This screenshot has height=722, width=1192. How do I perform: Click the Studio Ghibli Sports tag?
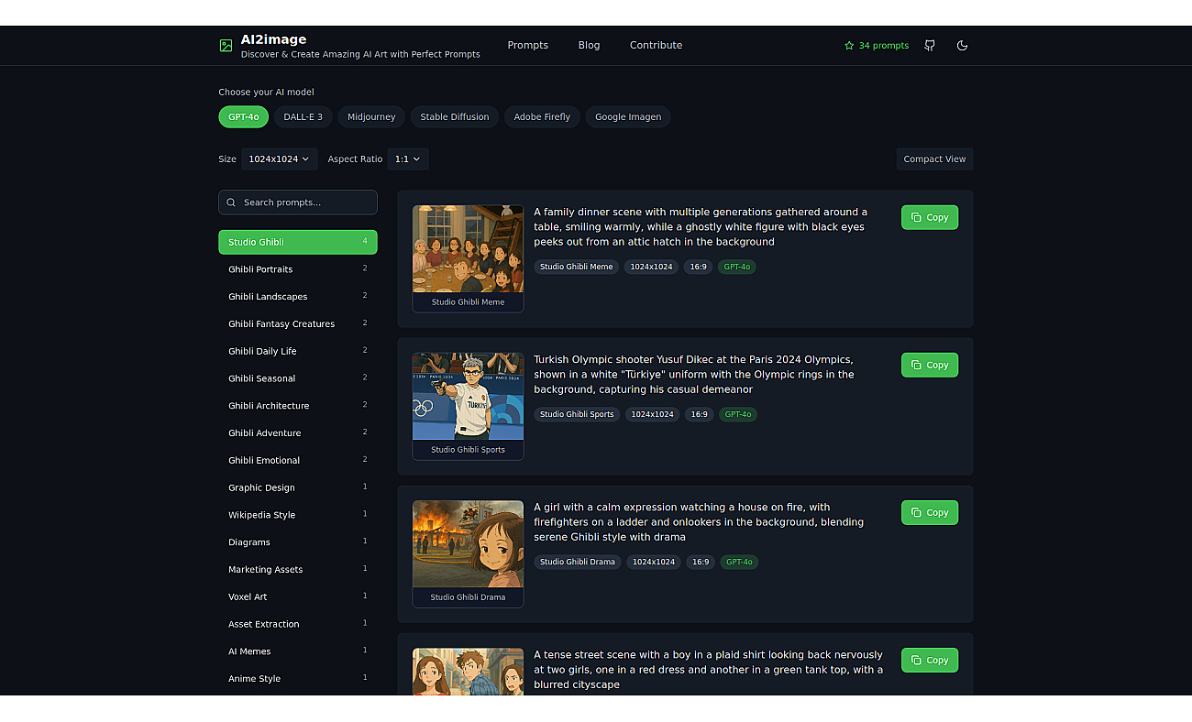[x=577, y=415]
